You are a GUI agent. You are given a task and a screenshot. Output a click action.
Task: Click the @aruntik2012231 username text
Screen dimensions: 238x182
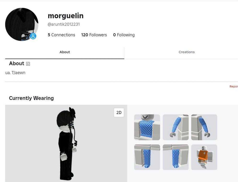63,24
